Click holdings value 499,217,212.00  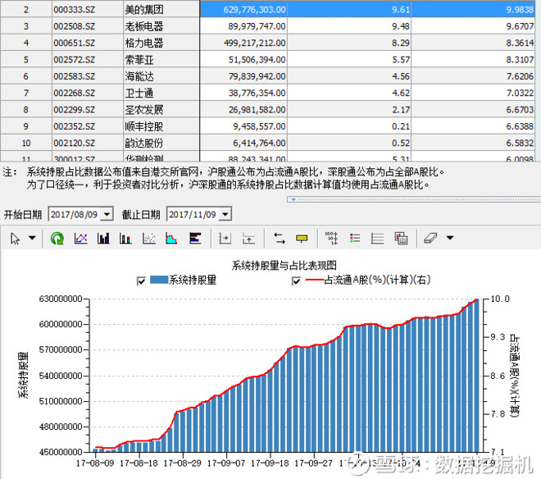tap(243, 43)
